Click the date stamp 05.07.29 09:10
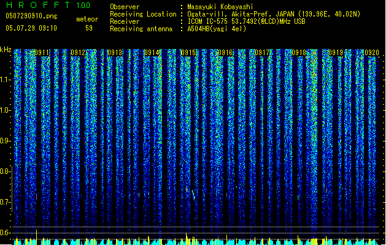 tap(31, 28)
